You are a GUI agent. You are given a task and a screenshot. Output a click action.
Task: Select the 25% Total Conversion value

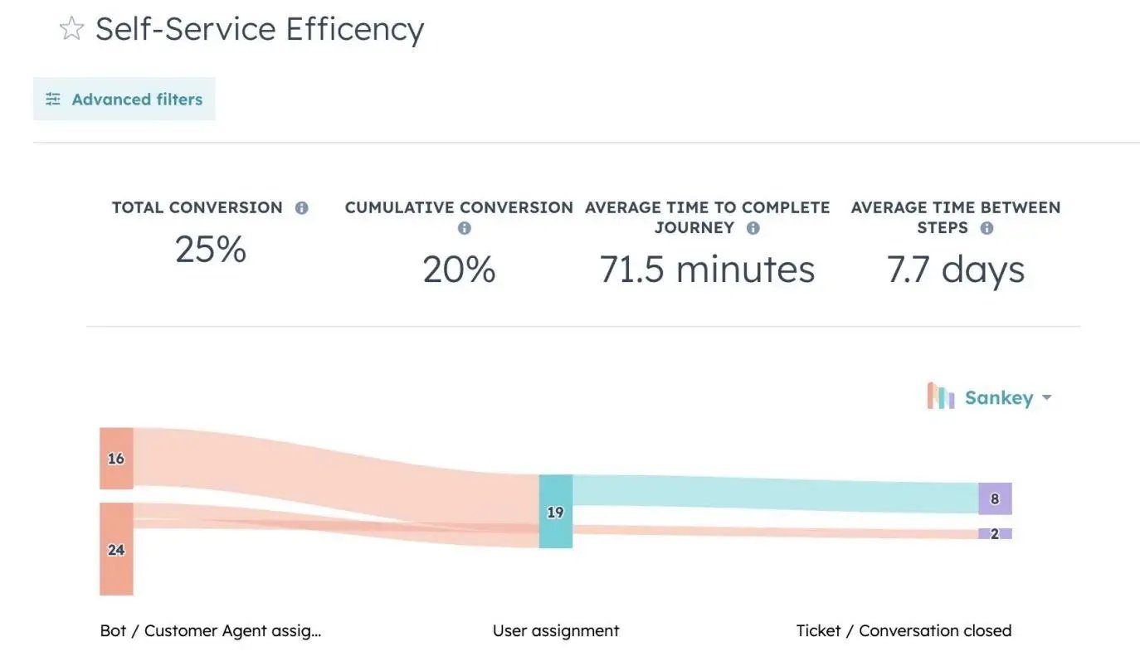[210, 250]
